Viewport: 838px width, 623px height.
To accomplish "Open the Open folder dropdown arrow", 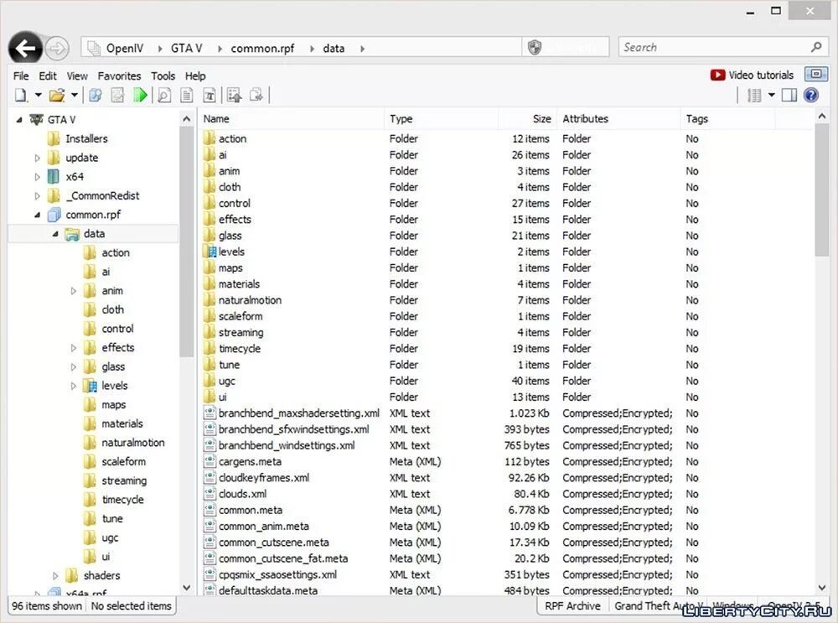I will [x=75, y=96].
